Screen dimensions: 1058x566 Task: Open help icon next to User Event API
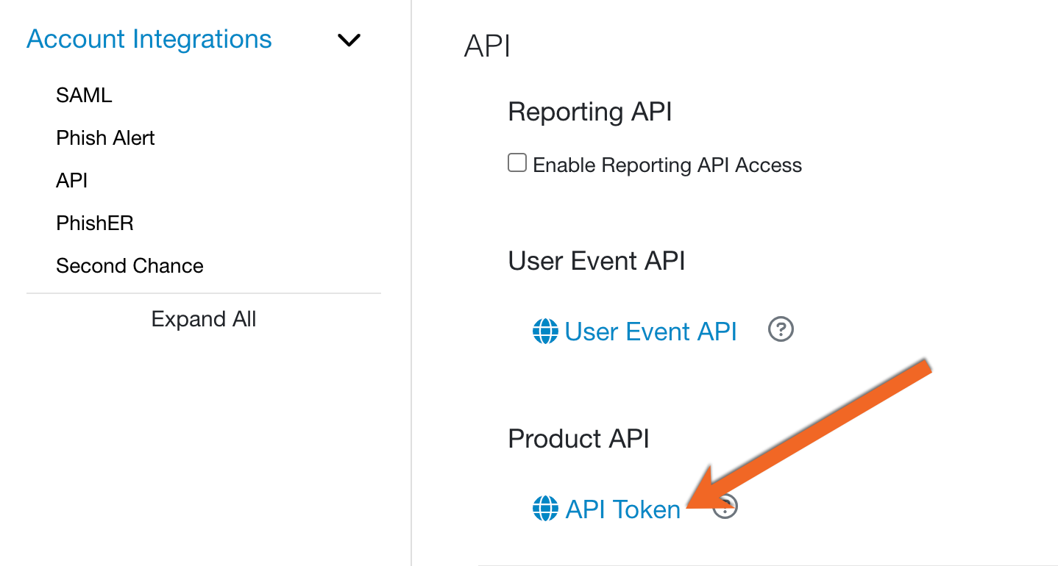pyautogui.click(x=781, y=330)
